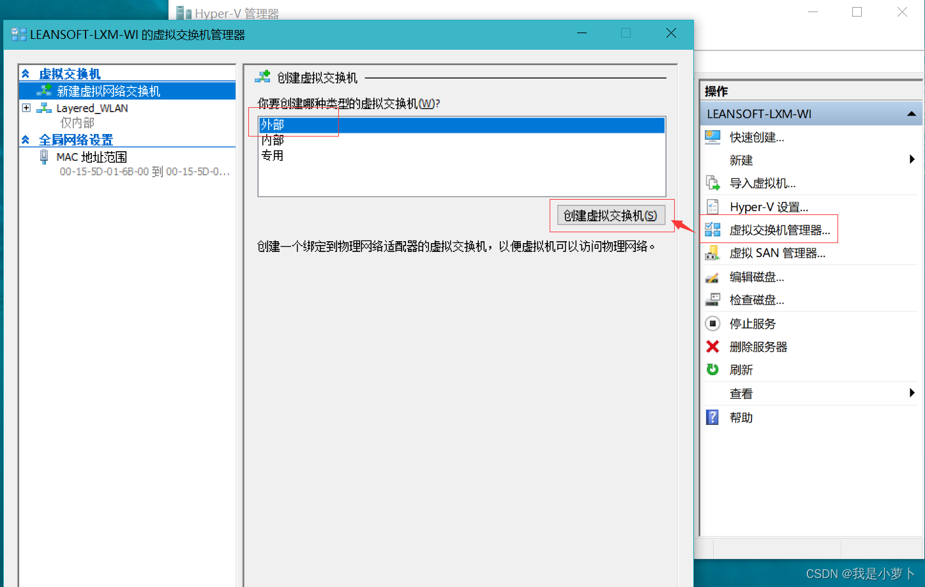The width and height of the screenshot is (925, 587).
Task: Click the Import Virtual Machine icon
Action: coord(712,183)
